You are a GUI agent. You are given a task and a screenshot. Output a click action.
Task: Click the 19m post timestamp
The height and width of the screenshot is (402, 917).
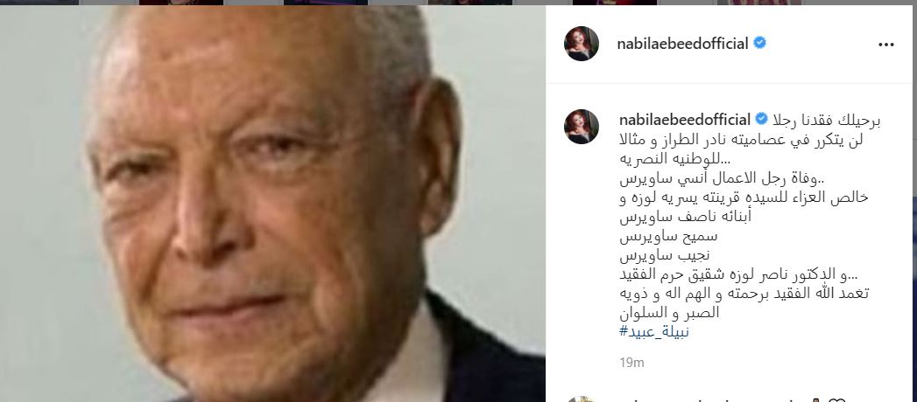point(631,363)
